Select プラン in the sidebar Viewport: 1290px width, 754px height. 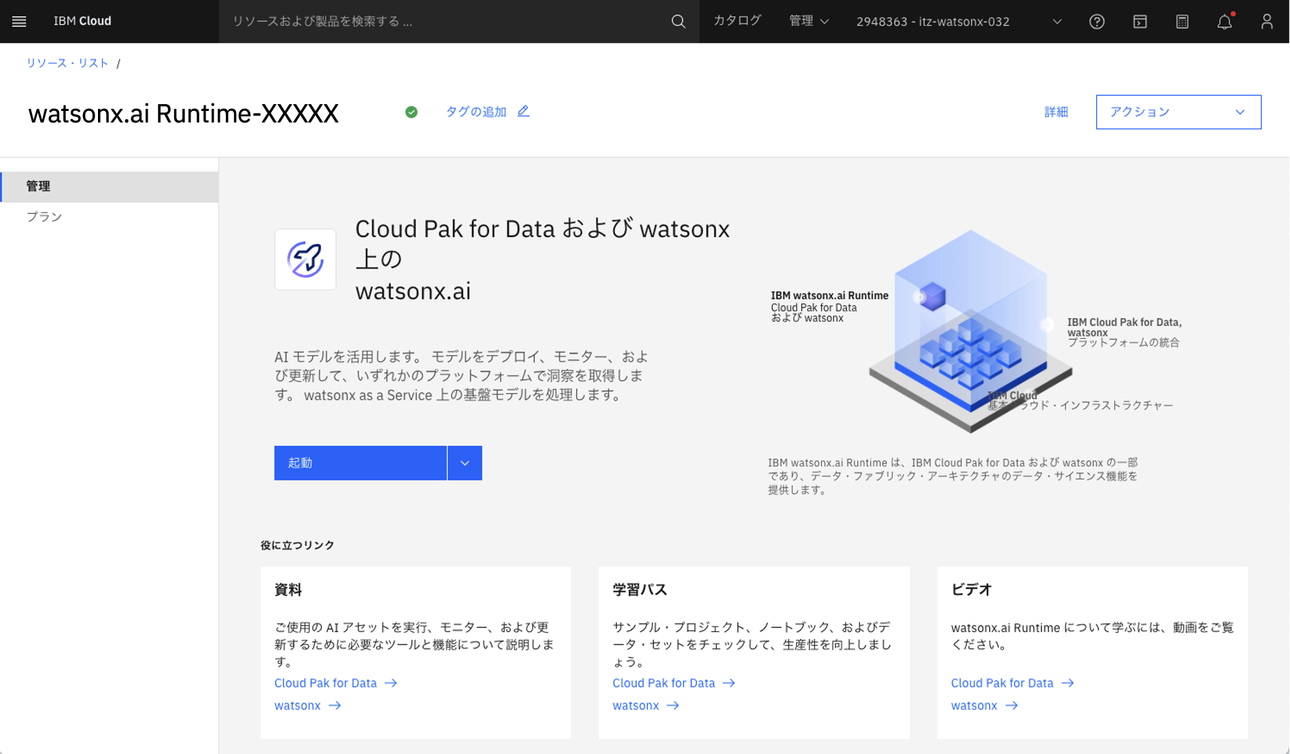coord(44,216)
